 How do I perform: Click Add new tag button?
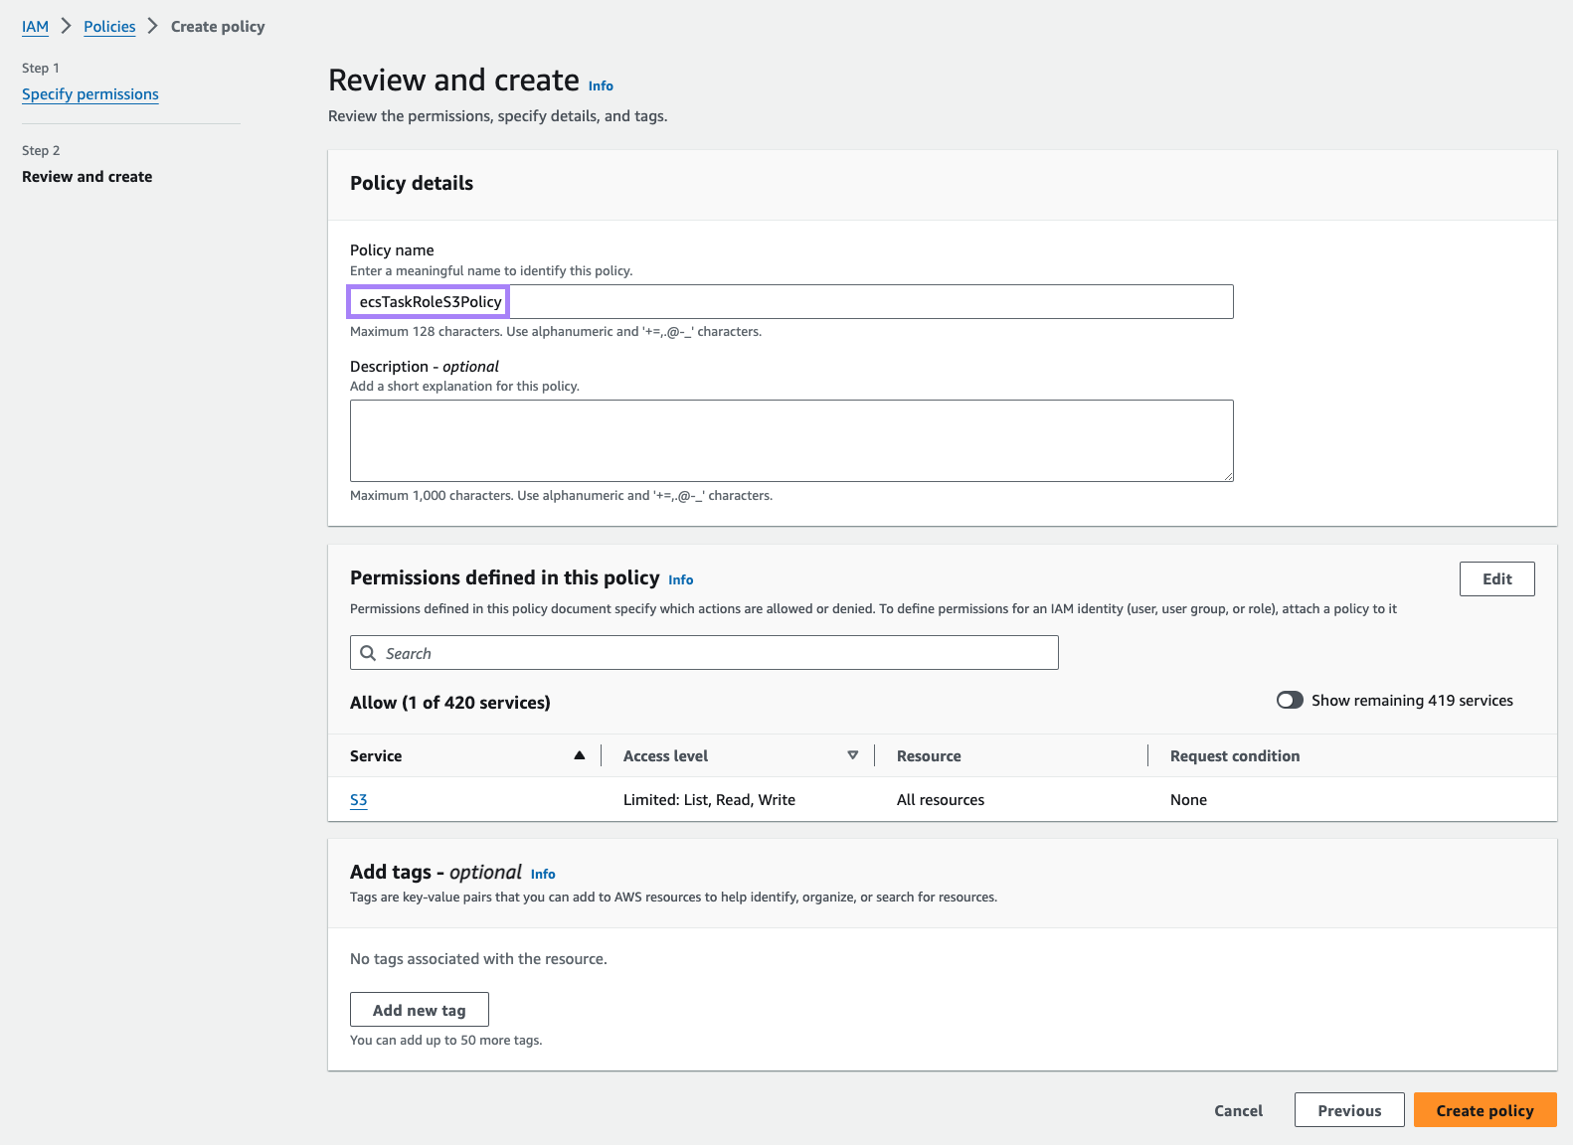click(x=419, y=1010)
